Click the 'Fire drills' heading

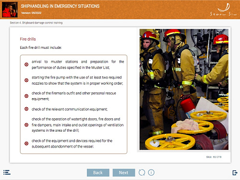28,39
